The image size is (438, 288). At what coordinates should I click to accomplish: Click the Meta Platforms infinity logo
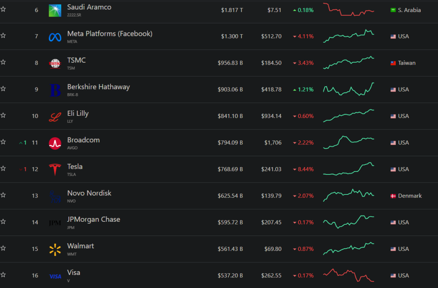[55, 37]
